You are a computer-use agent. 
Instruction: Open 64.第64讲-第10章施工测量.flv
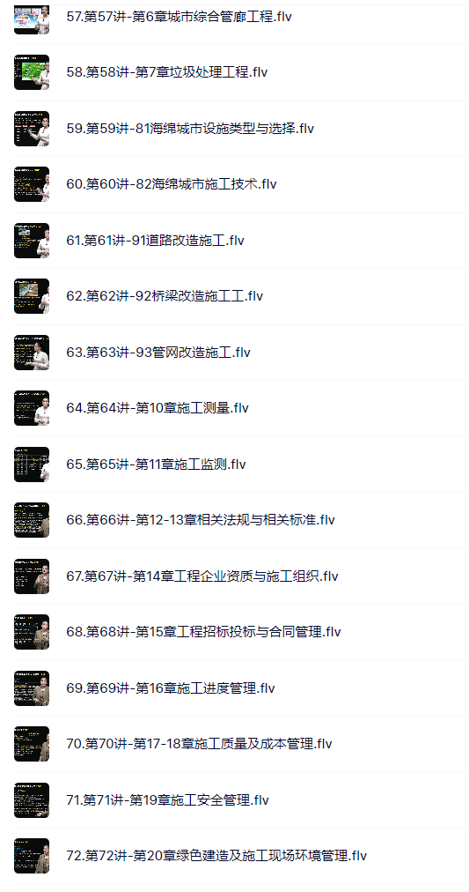[158, 408]
